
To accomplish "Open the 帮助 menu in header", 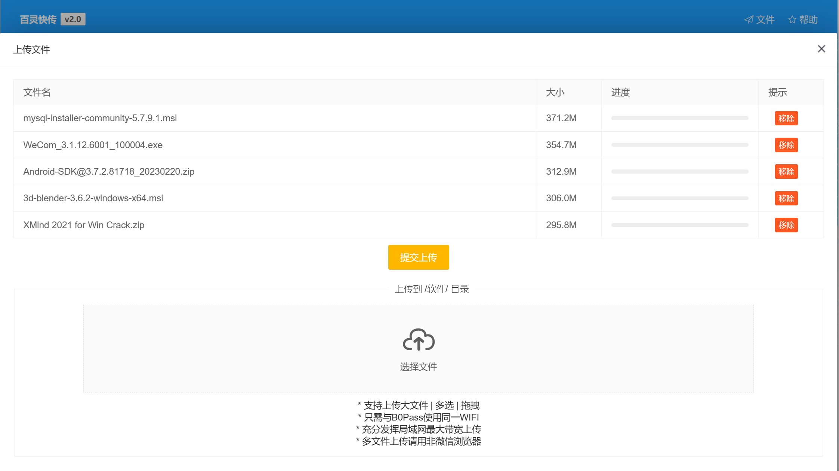I will point(803,19).
